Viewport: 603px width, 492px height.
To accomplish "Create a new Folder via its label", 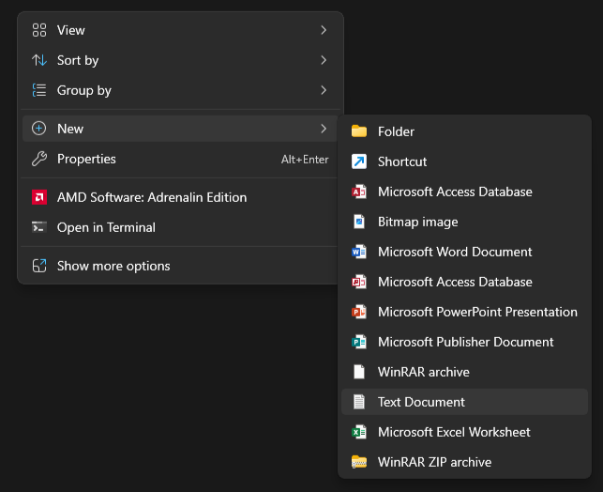I will (x=396, y=131).
